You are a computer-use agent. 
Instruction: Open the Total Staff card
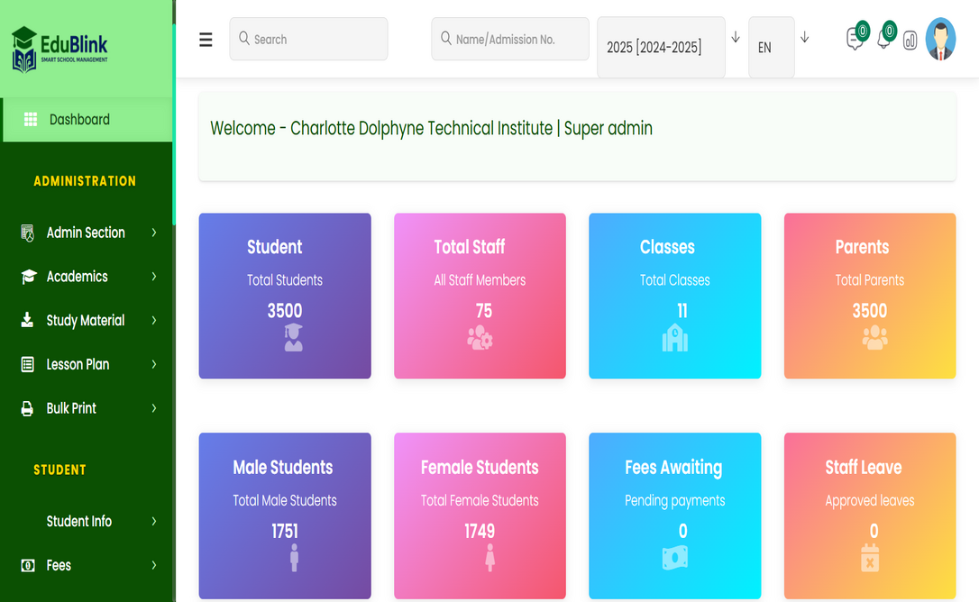[480, 296]
